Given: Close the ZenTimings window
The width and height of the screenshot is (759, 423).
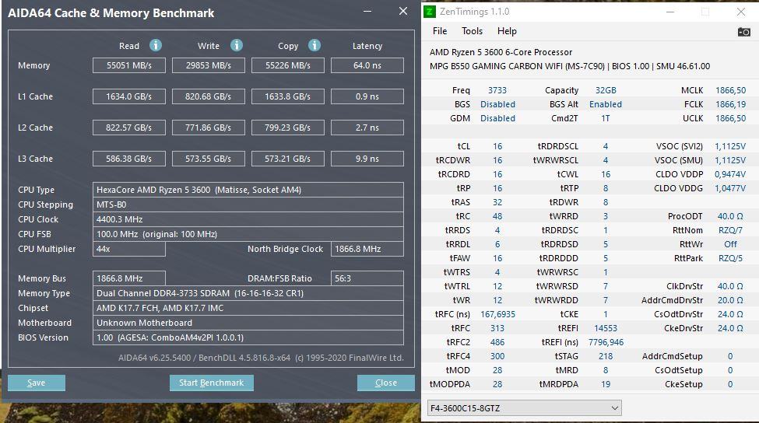Looking at the screenshot, I should coord(741,12).
